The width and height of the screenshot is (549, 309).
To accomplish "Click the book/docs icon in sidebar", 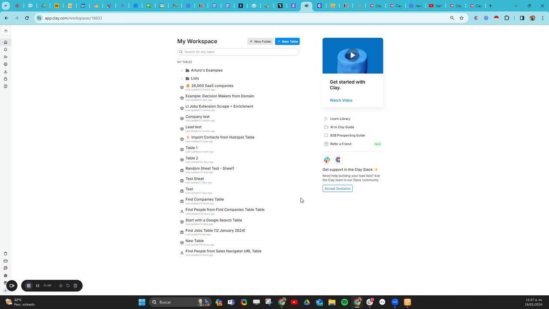I will 6,86.
